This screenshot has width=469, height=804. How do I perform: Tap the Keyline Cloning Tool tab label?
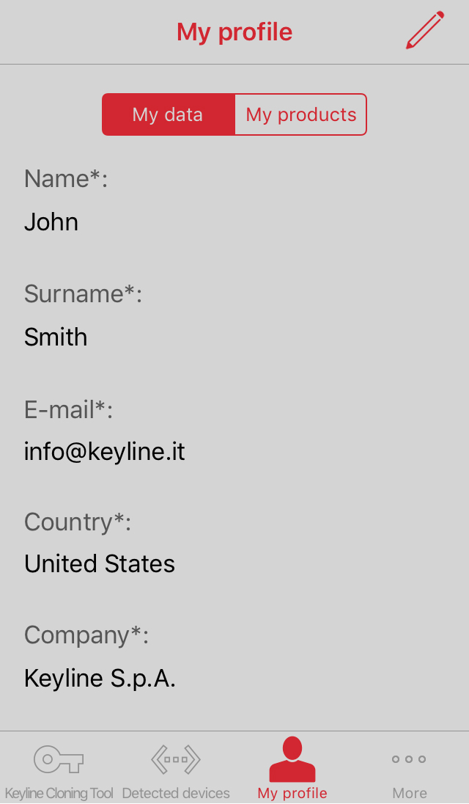pos(59,793)
